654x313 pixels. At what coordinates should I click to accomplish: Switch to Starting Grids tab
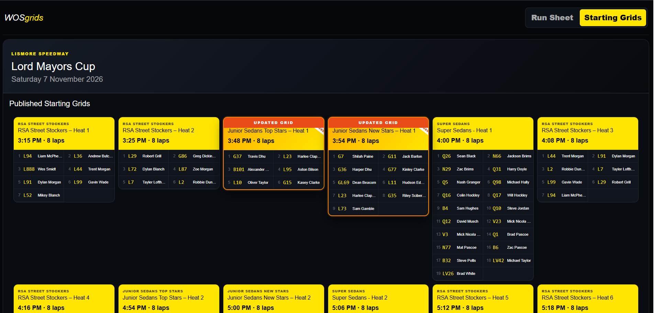click(x=612, y=18)
